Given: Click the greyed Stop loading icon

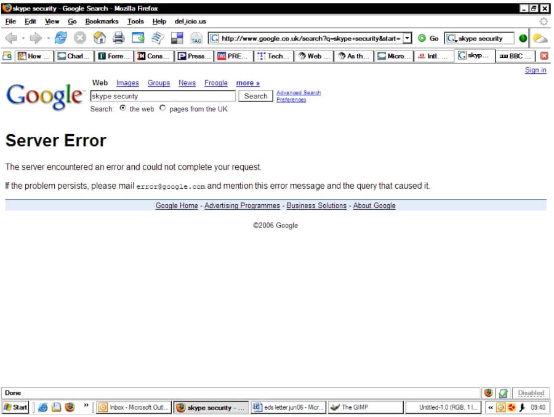Looking at the screenshot, I should pyautogui.click(x=80, y=38).
